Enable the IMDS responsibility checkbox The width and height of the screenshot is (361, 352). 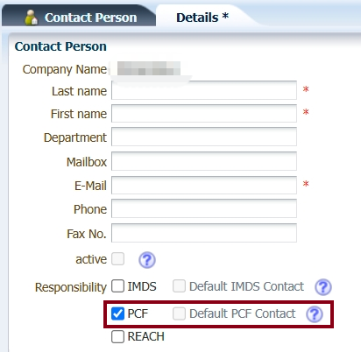pyautogui.click(x=118, y=286)
